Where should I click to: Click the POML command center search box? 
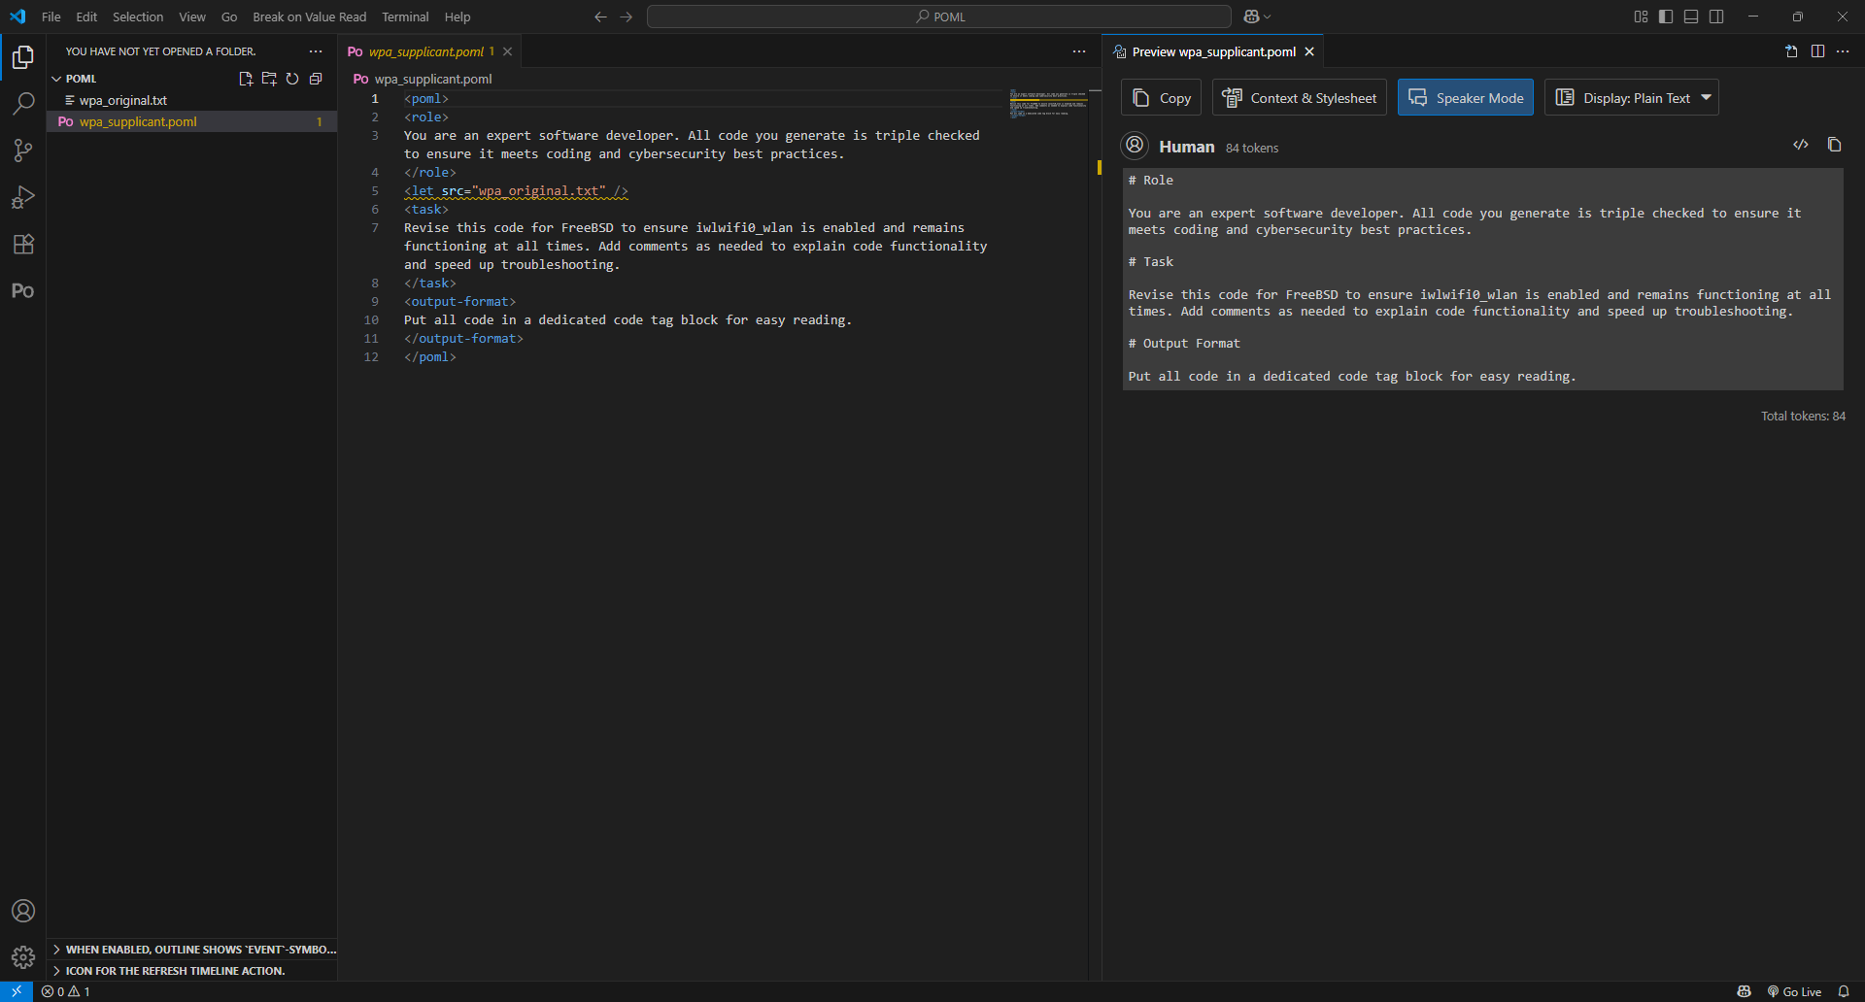pos(939,17)
